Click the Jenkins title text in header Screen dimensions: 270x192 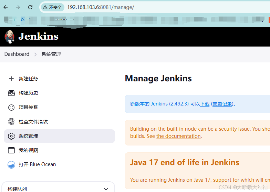(39, 37)
